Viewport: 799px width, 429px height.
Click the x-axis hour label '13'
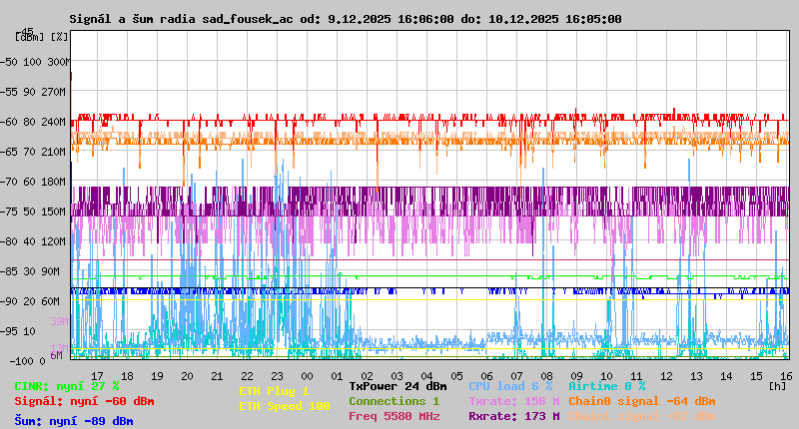pyautogui.click(x=696, y=376)
